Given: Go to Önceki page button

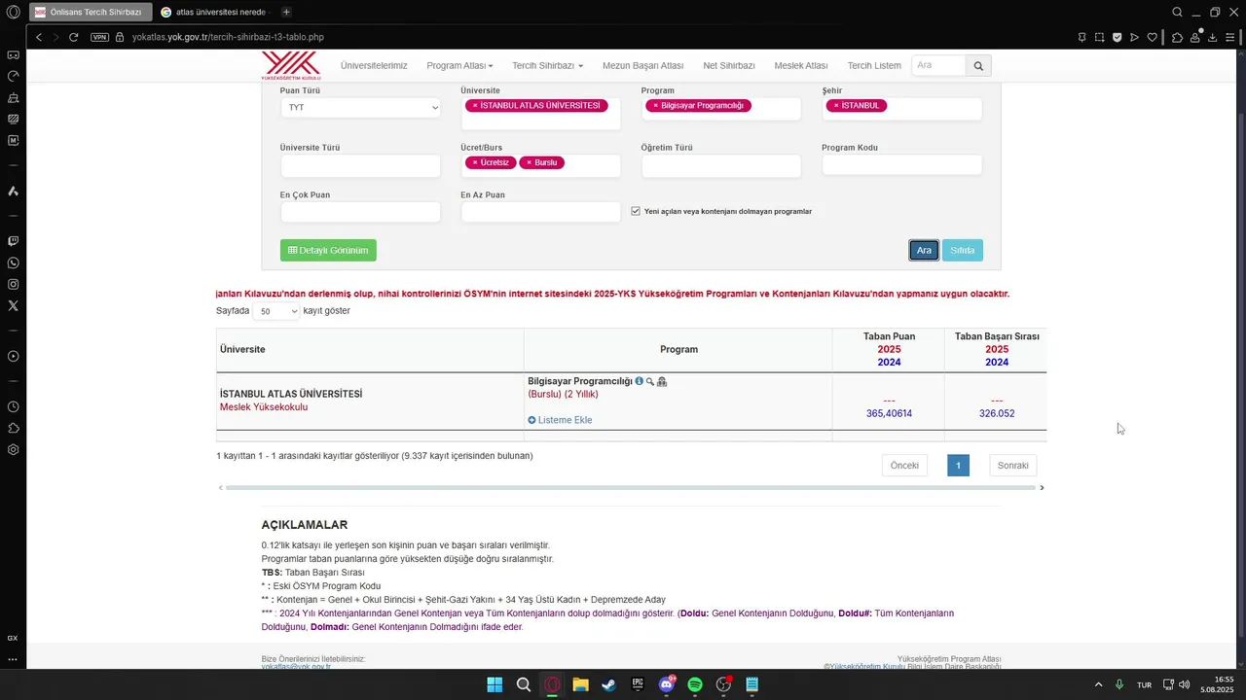Looking at the screenshot, I should pos(904,465).
